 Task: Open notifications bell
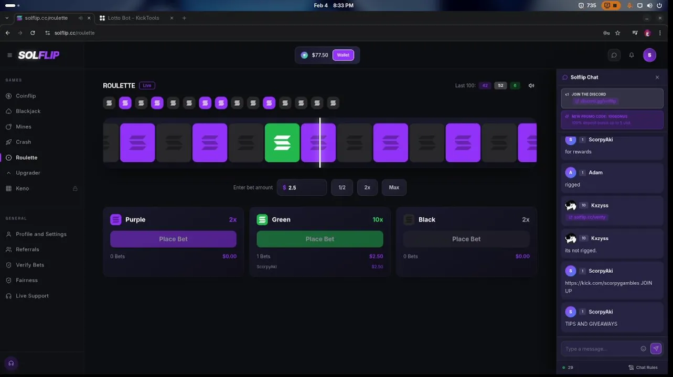tap(632, 55)
